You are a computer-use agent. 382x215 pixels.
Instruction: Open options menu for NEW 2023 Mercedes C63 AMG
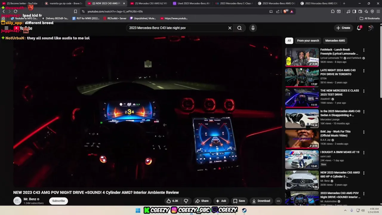(363, 173)
